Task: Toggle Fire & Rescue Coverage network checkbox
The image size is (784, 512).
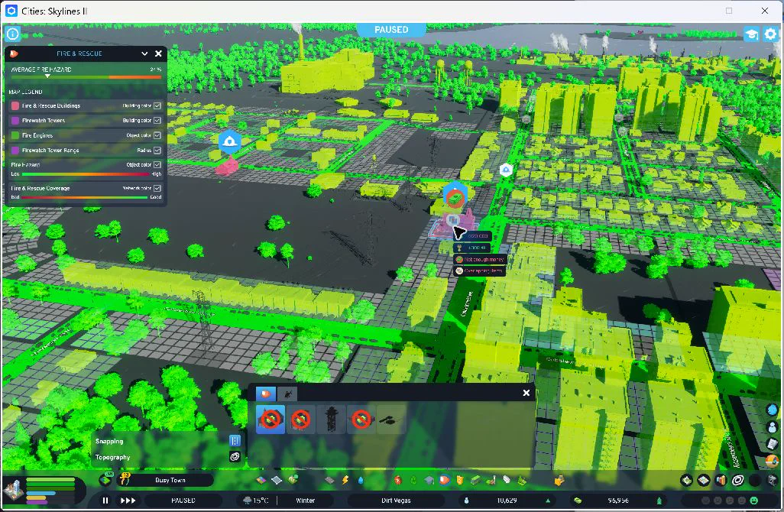Action: point(157,189)
